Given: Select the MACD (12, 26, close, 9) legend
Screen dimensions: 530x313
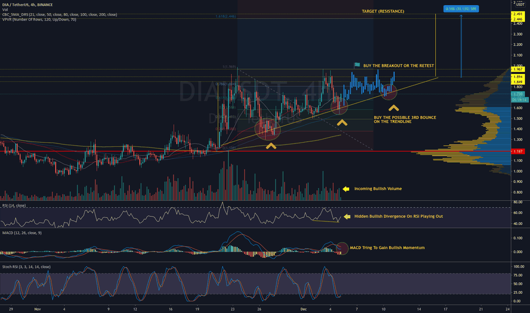Looking at the screenshot, I should pyautogui.click(x=22, y=233).
